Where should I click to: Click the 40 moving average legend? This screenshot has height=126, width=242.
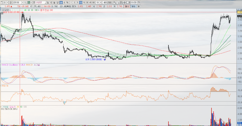click(x=25, y=10)
